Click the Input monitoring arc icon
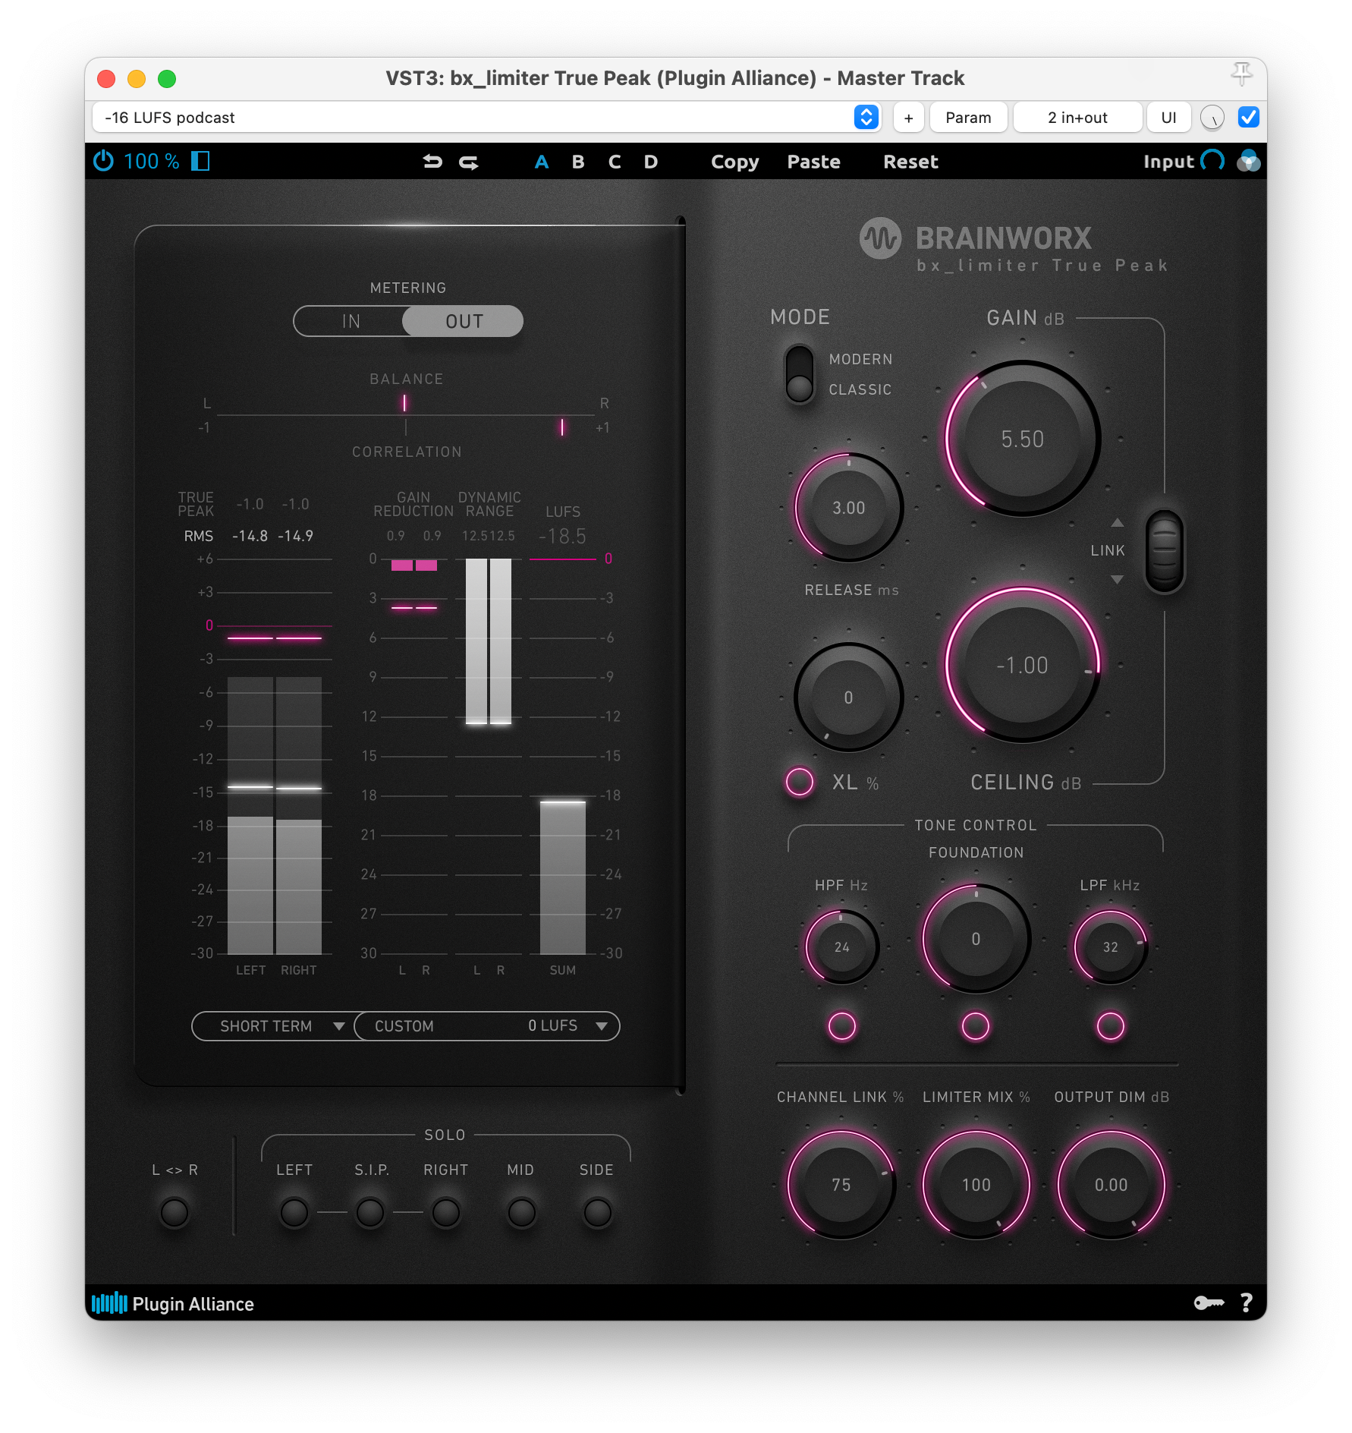The width and height of the screenshot is (1352, 1433). [1212, 161]
